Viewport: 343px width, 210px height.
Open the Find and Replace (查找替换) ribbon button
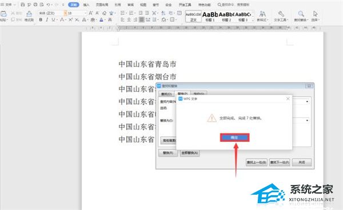(x=301, y=16)
